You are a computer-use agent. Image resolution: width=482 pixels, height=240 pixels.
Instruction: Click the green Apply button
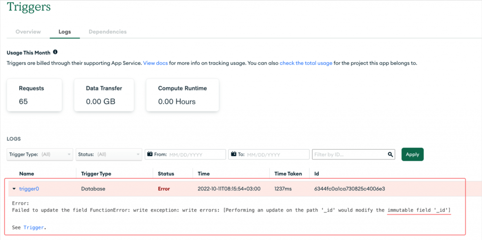(412, 154)
